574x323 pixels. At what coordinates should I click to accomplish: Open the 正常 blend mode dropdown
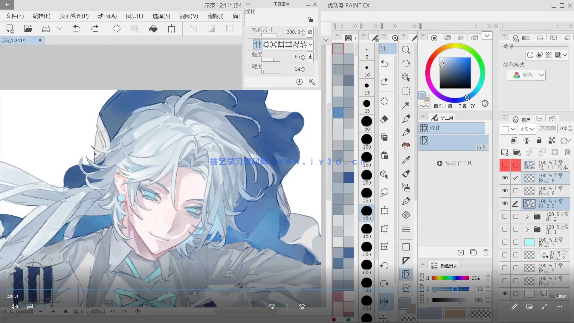tap(527, 129)
